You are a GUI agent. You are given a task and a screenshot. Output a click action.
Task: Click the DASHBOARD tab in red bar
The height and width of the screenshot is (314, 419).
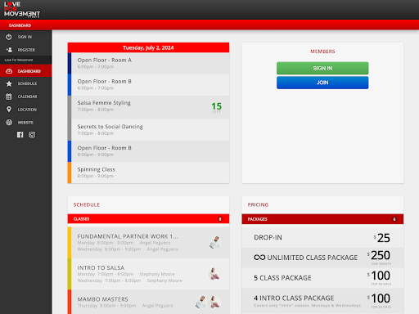pyautogui.click(x=20, y=25)
